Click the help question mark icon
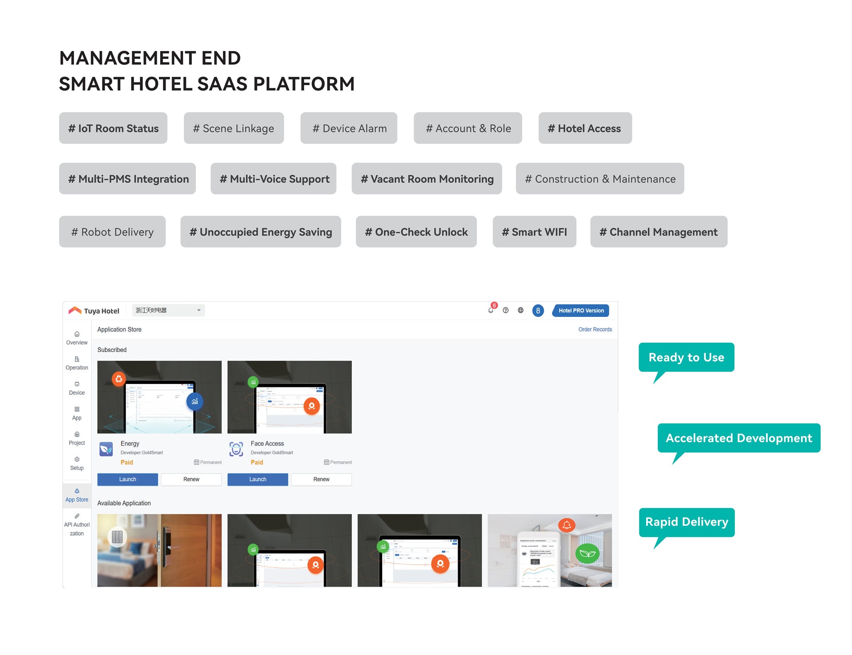 505,310
